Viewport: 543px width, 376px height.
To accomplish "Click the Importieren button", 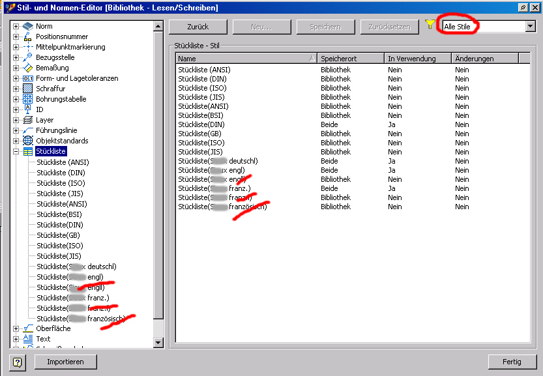I will tap(65, 362).
